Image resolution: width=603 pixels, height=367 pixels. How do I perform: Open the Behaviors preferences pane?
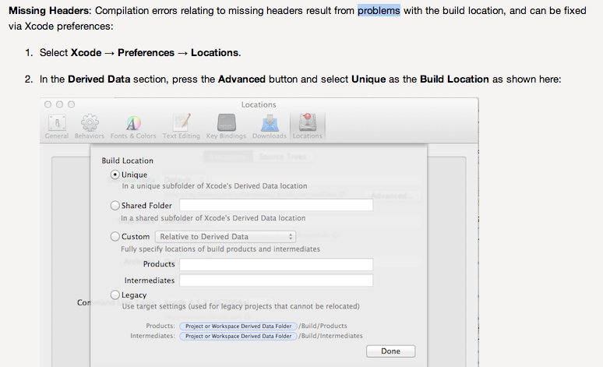[x=90, y=126]
